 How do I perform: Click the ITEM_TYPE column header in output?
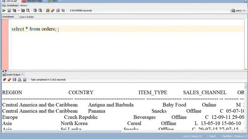153,93
